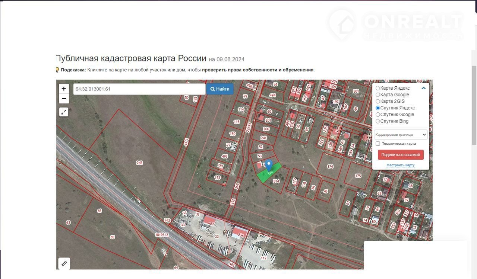This screenshot has width=477, height=279.
Task: Open the ruler measurement tool
Action: point(64,263)
